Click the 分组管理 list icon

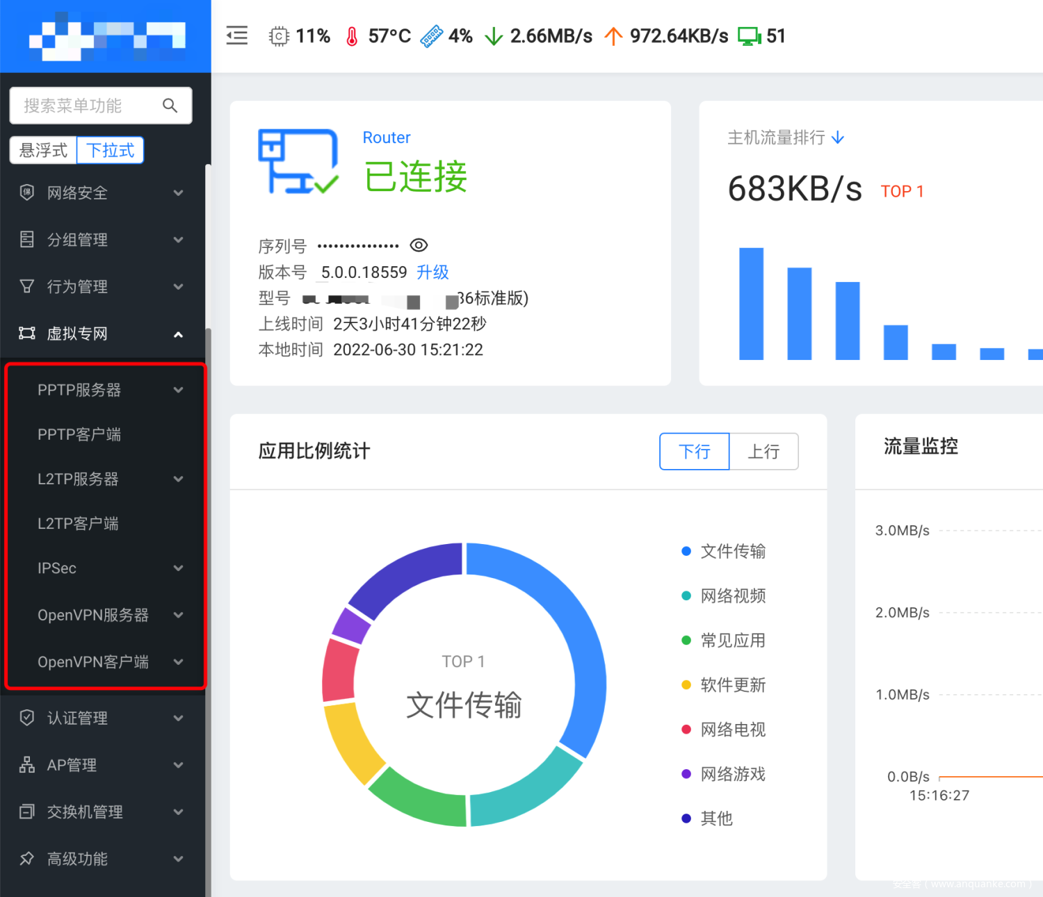tap(27, 240)
